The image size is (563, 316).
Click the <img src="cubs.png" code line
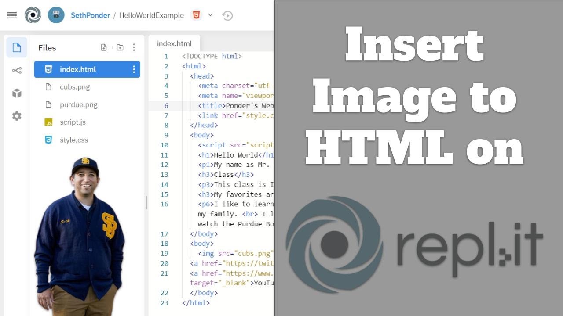coord(236,253)
